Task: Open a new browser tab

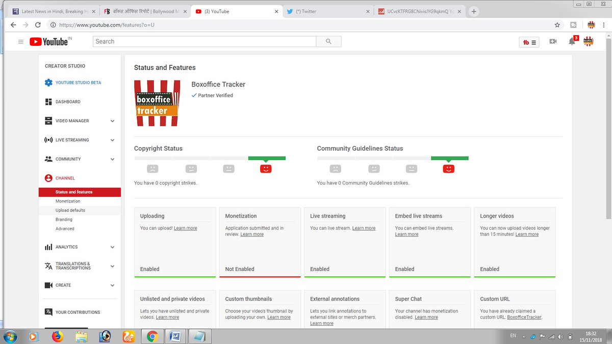Action: [x=474, y=11]
